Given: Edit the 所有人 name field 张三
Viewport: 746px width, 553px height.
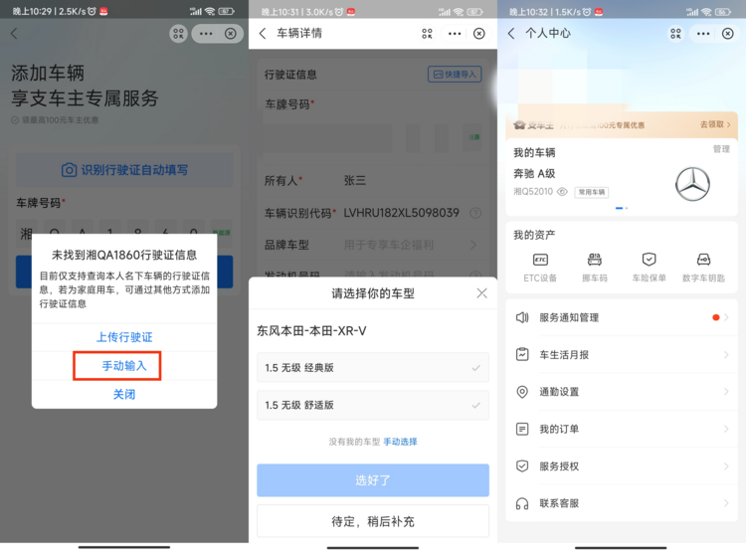Looking at the screenshot, I should [x=355, y=180].
